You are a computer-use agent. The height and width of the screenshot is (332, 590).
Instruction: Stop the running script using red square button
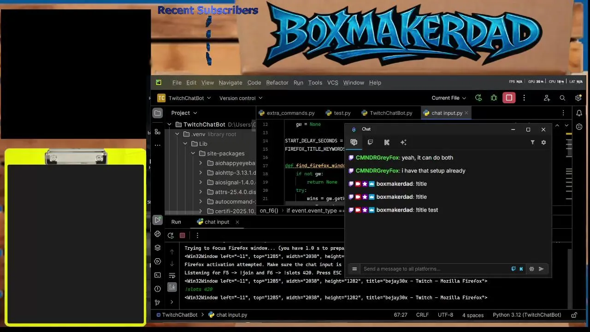(509, 98)
